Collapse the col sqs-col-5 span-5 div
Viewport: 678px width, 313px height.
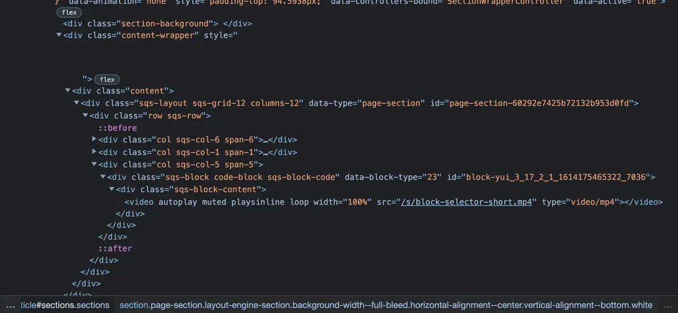click(x=94, y=165)
